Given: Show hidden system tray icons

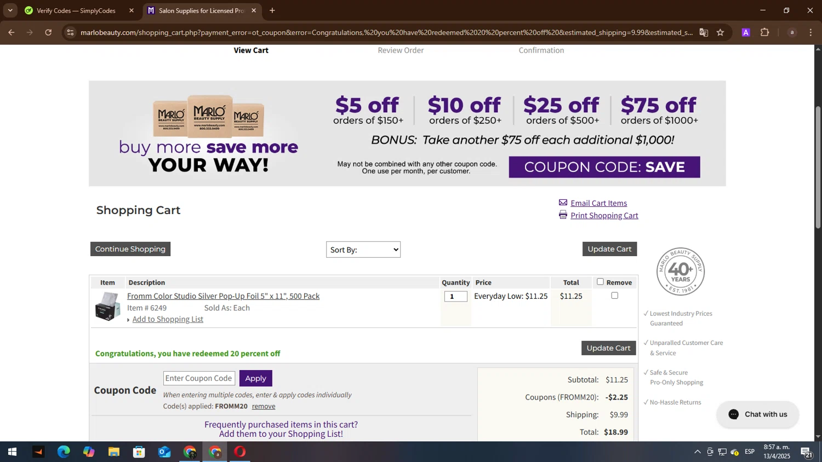Looking at the screenshot, I should tap(697, 452).
